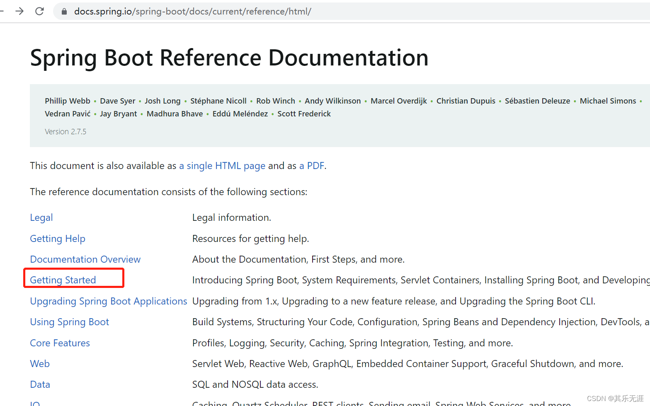Reload the page with refresh icon
The height and width of the screenshot is (406, 650).
click(39, 11)
